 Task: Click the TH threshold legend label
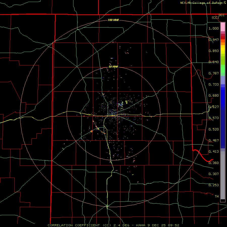(x=217, y=196)
